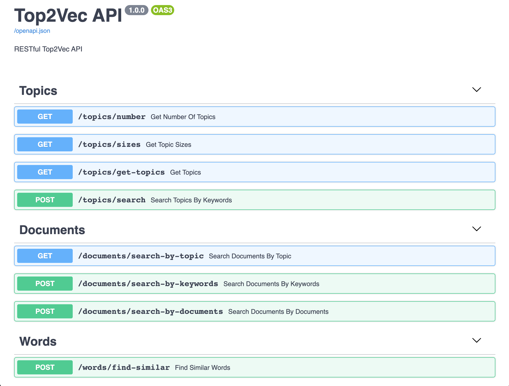Open the /openapi.json link

(32, 31)
